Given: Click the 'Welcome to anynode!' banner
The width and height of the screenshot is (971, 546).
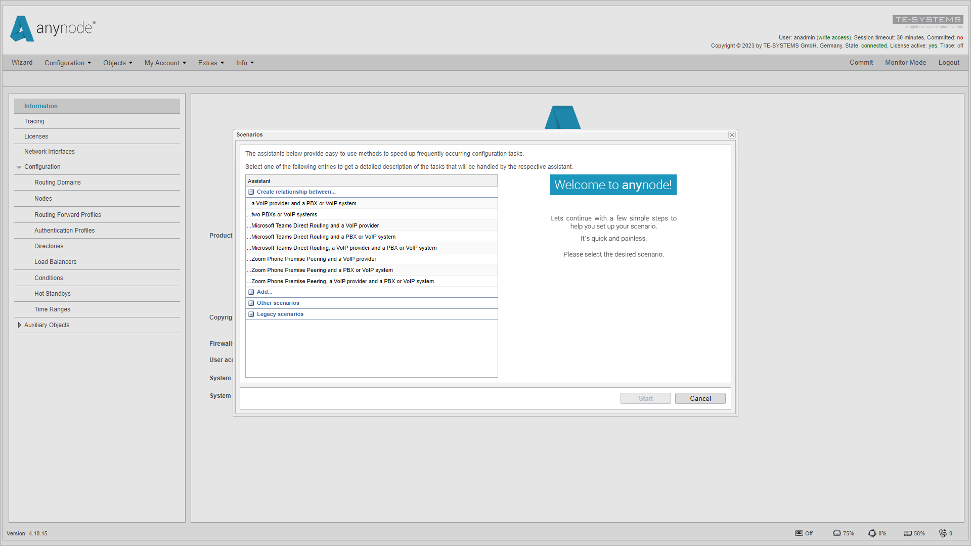Looking at the screenshot, I should [613, 185].
